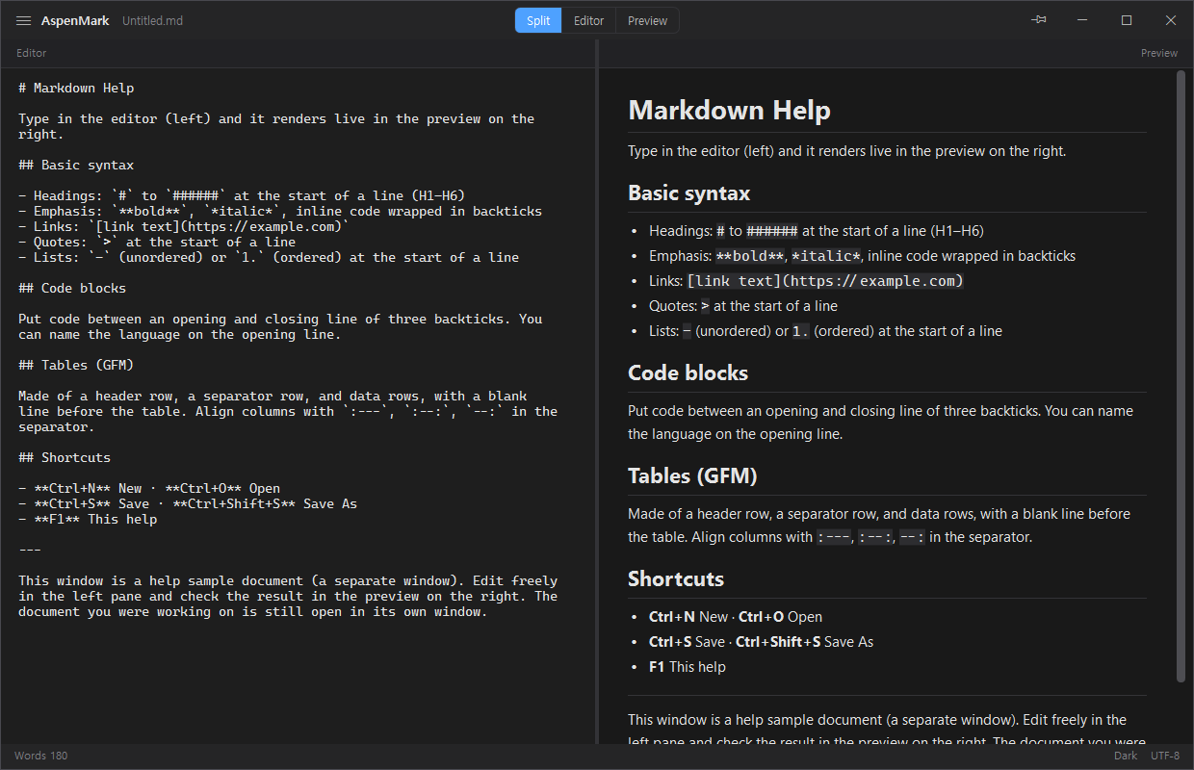Click the '- Emphasis:' line in editor

(x=280, y=211)
